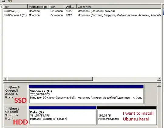164x128 pixels.
Task: Click the Состояние column header
Action: click(x=119, y=7)
